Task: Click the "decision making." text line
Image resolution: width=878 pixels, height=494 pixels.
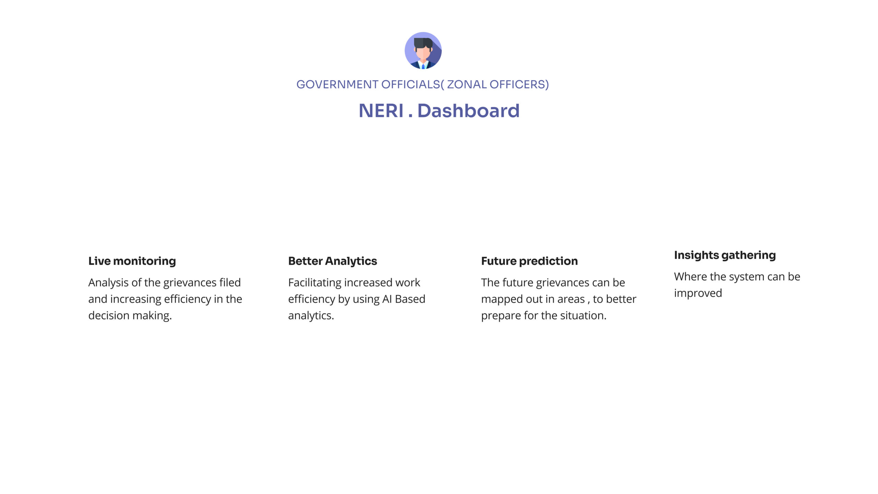Action: pyautogui.click(x=130, y=316)
